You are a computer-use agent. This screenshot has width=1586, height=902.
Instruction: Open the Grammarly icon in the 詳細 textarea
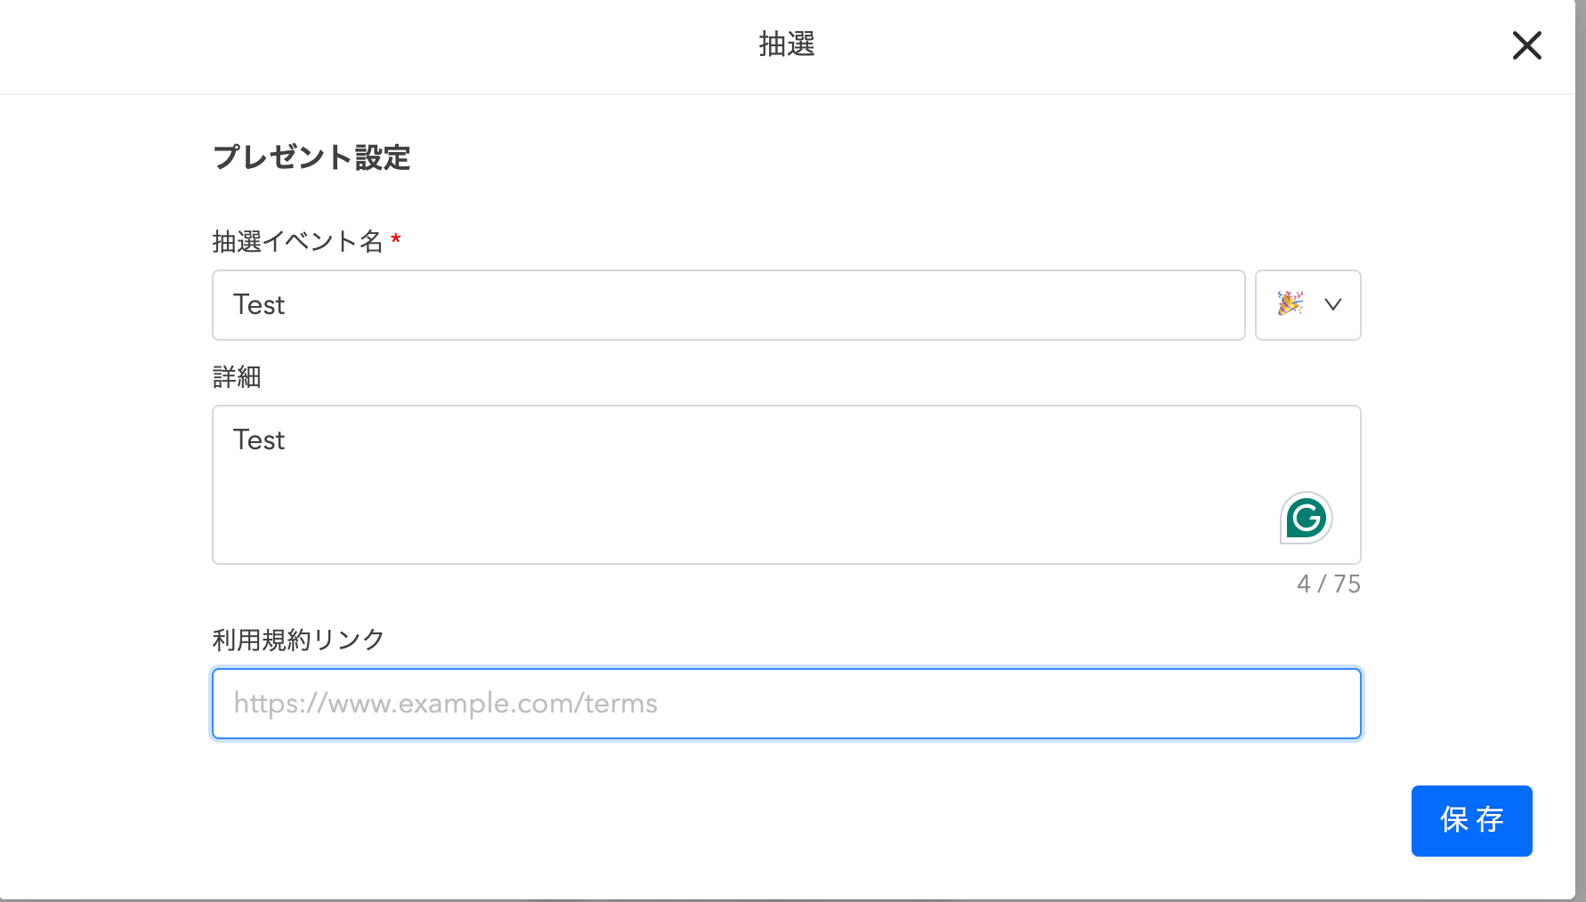(1306, 518)
